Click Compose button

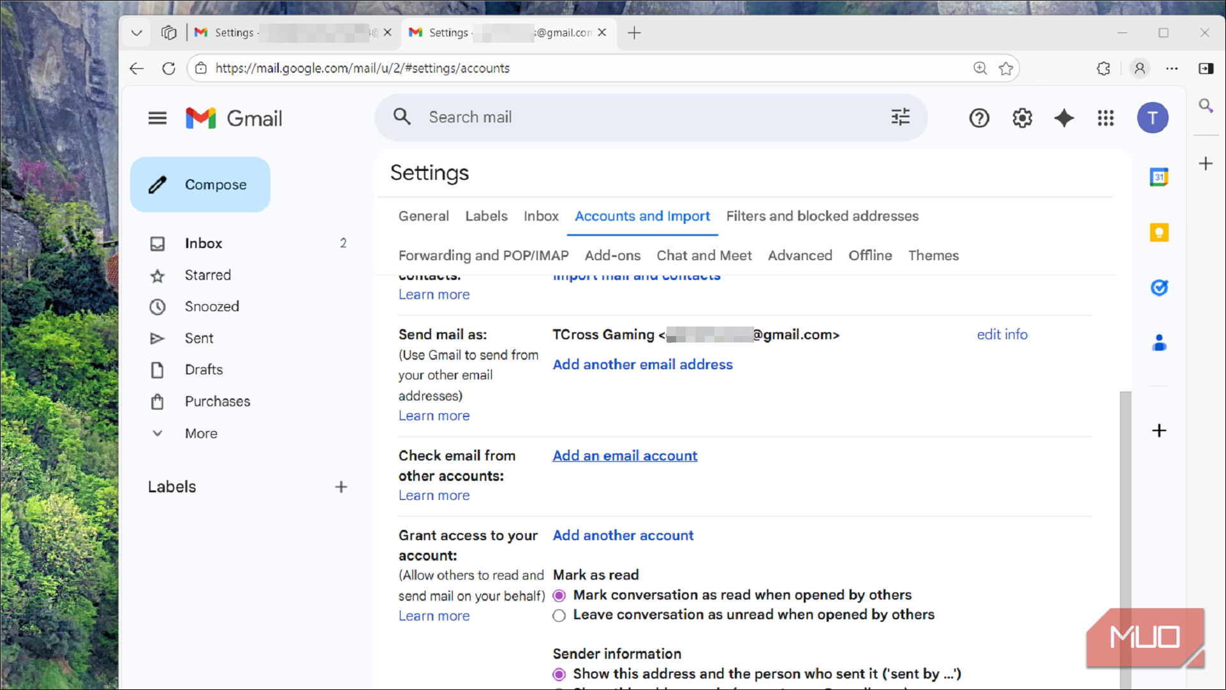pyautogui.click(x=200, y=185)
